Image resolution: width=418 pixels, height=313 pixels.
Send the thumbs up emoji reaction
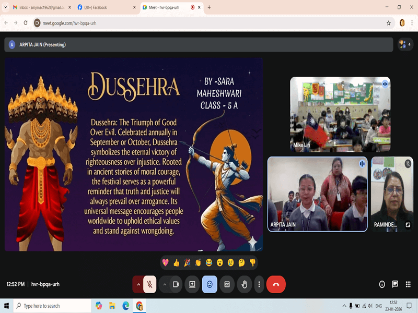point(176,262)
